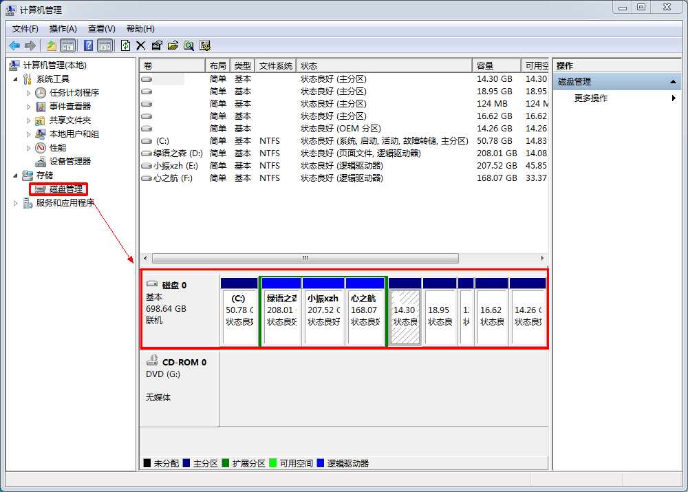Sort by the 布局 column header
Image resolution: width=688 pixels, height=492 pixels.
click(x=217, y=66)
